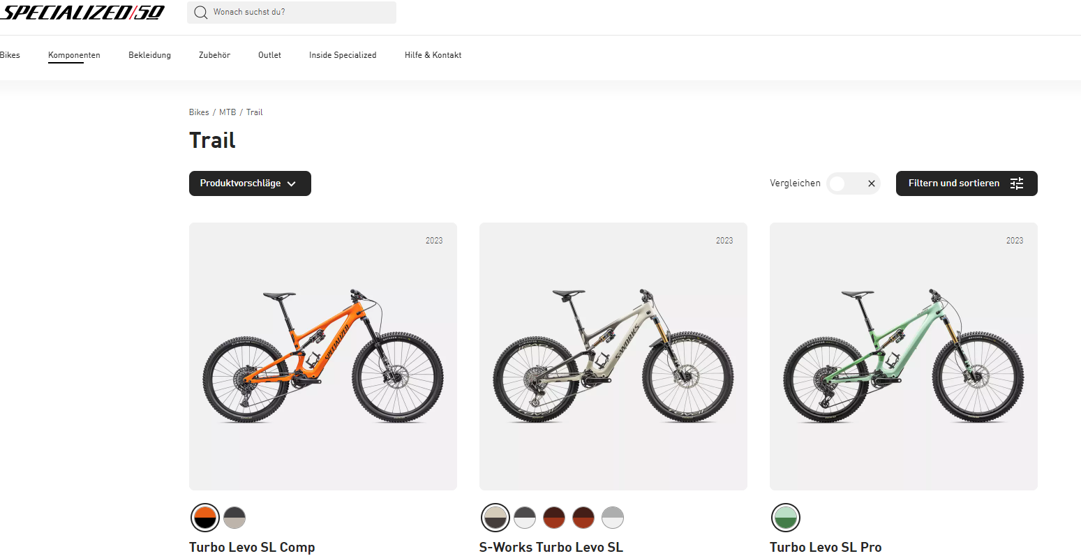
Task: Open the Produktvorschläge sort dropdown
Action: pos(250,183)
